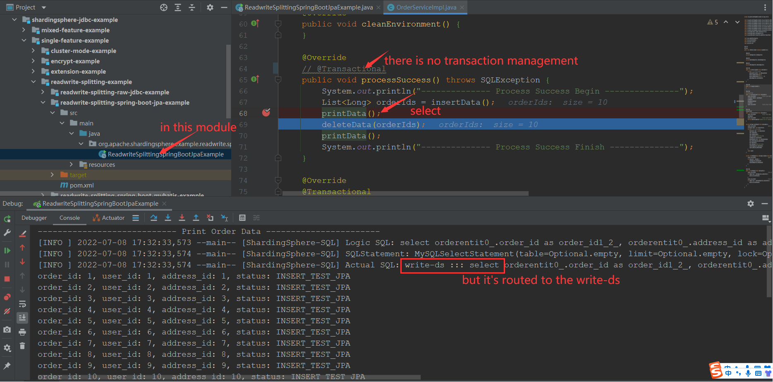The image size is (773, 382).
Task: Close the OrderServiceImpl.java tab
Action: [462, 7]
